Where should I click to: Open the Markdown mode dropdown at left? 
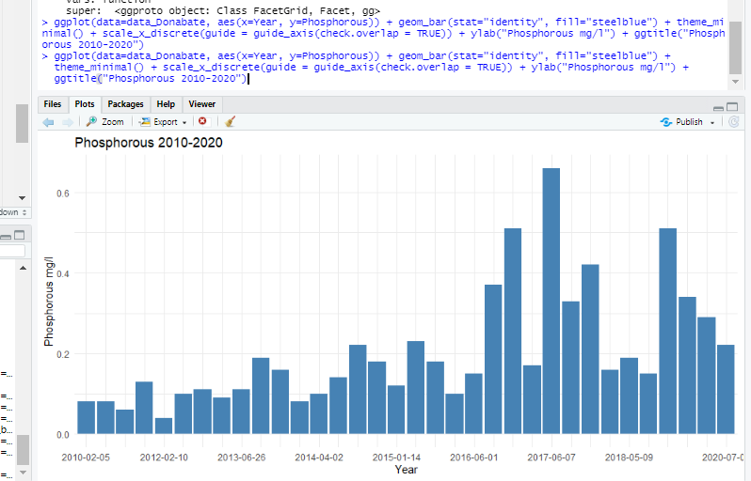(17, 212)
